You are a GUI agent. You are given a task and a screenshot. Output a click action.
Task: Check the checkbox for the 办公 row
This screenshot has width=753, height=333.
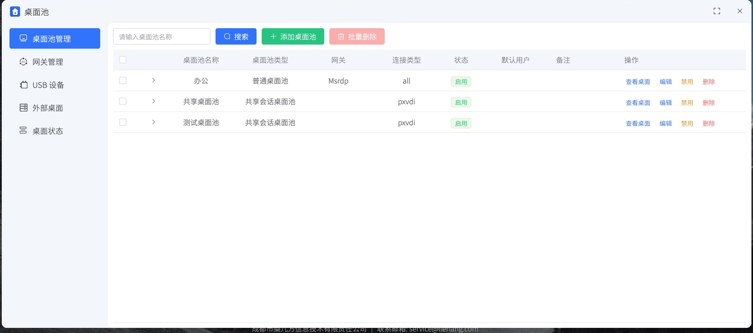(123, 80)
